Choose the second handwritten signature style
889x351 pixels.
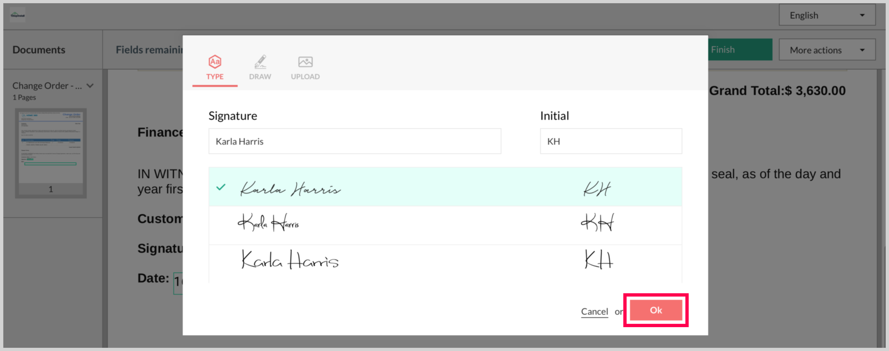click(x=269, y=223)
